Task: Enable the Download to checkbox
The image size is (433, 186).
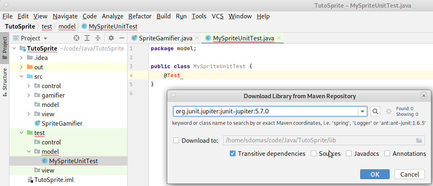Action: [176, 140]
